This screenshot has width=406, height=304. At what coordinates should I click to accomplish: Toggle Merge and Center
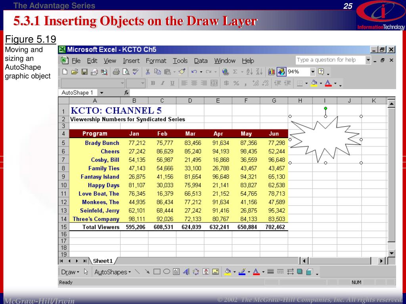(x=214, y=83)
